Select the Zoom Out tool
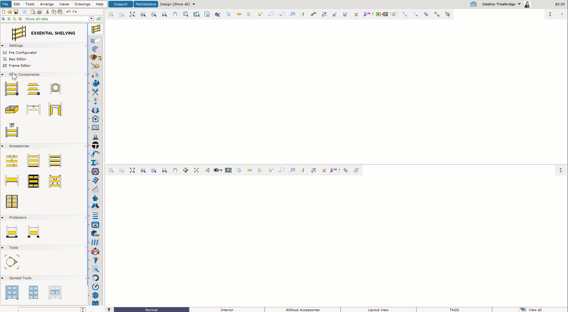 [154, 14]
